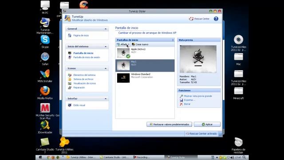Image resolution: width=284 pixels, height=160 pixels.
Task: Click the Apple logo start button on taskbar
Action: (40, 157)
